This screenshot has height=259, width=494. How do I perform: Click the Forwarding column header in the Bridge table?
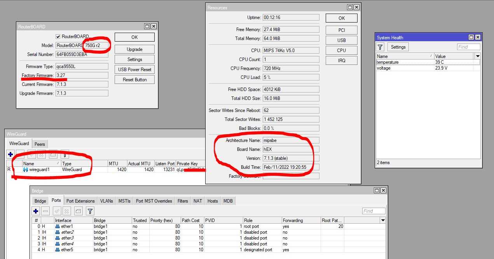point(301,220)
